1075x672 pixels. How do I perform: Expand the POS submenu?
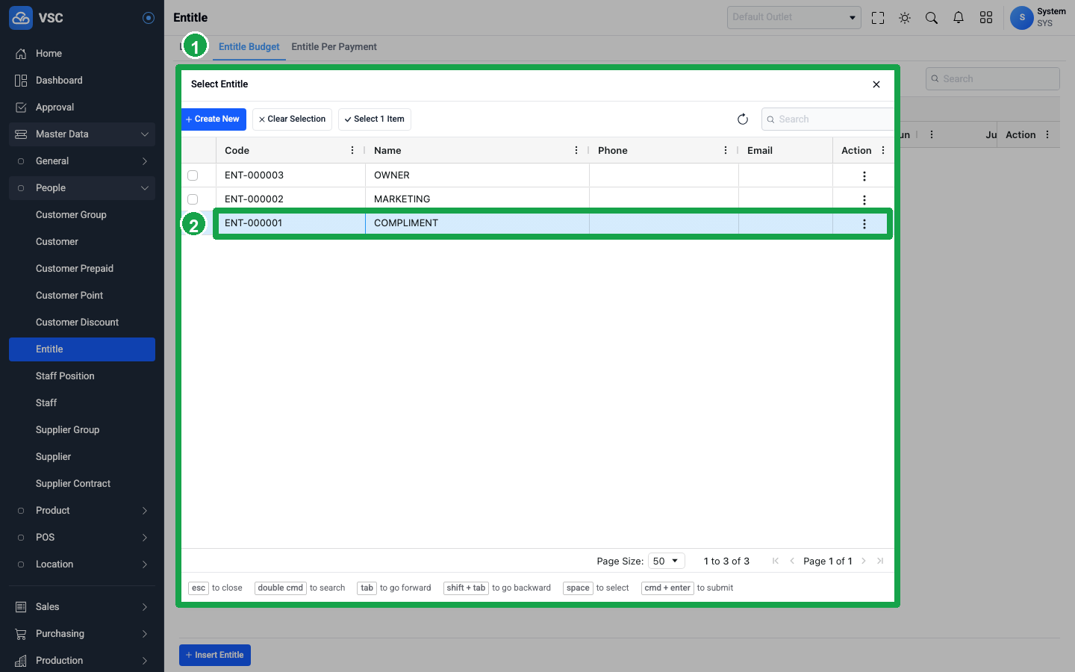point(82,538)
